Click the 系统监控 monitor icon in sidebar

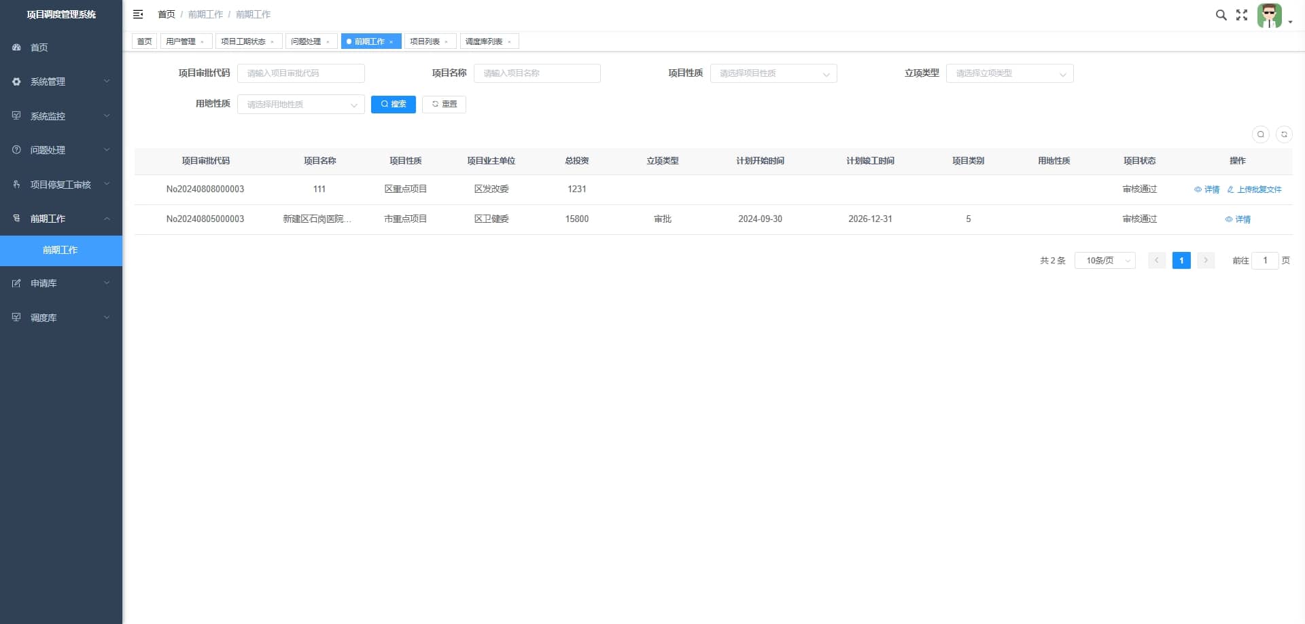[x=16, y=115]
